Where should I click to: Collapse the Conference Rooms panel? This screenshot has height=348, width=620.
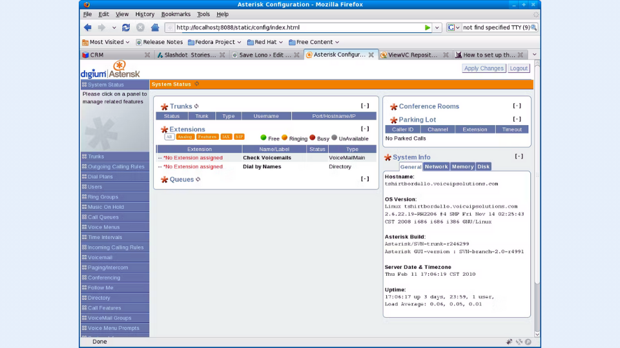(517, 106)
